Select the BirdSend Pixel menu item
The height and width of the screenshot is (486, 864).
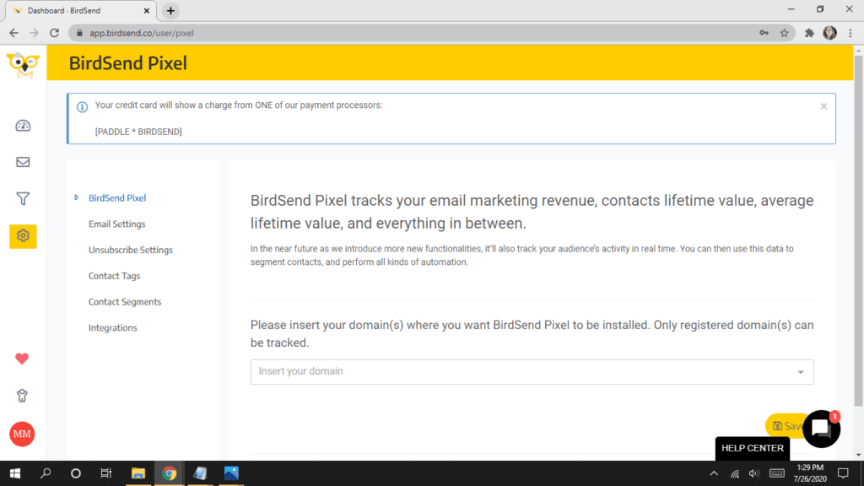[117, 197]
